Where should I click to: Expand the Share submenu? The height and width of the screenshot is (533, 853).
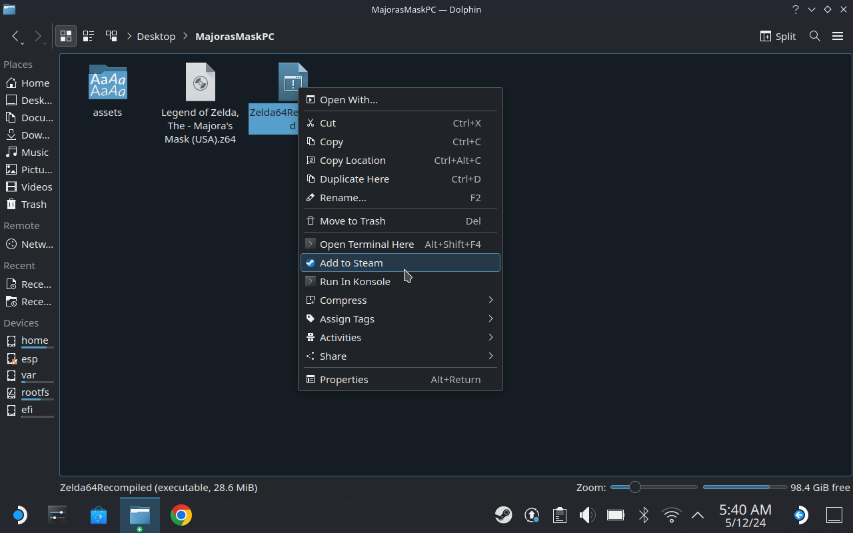click(x=401, y=356)
